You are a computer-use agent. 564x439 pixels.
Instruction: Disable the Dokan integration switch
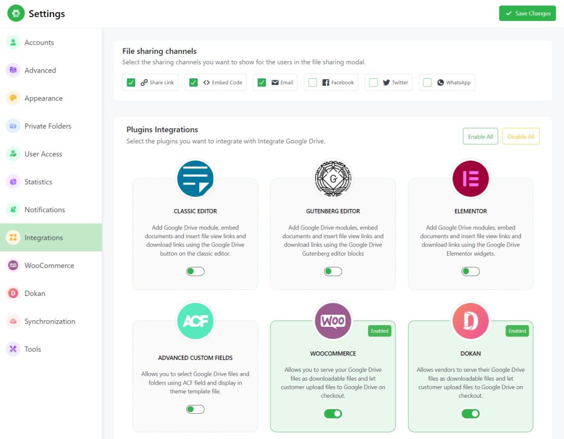click(x=470, y=414)
